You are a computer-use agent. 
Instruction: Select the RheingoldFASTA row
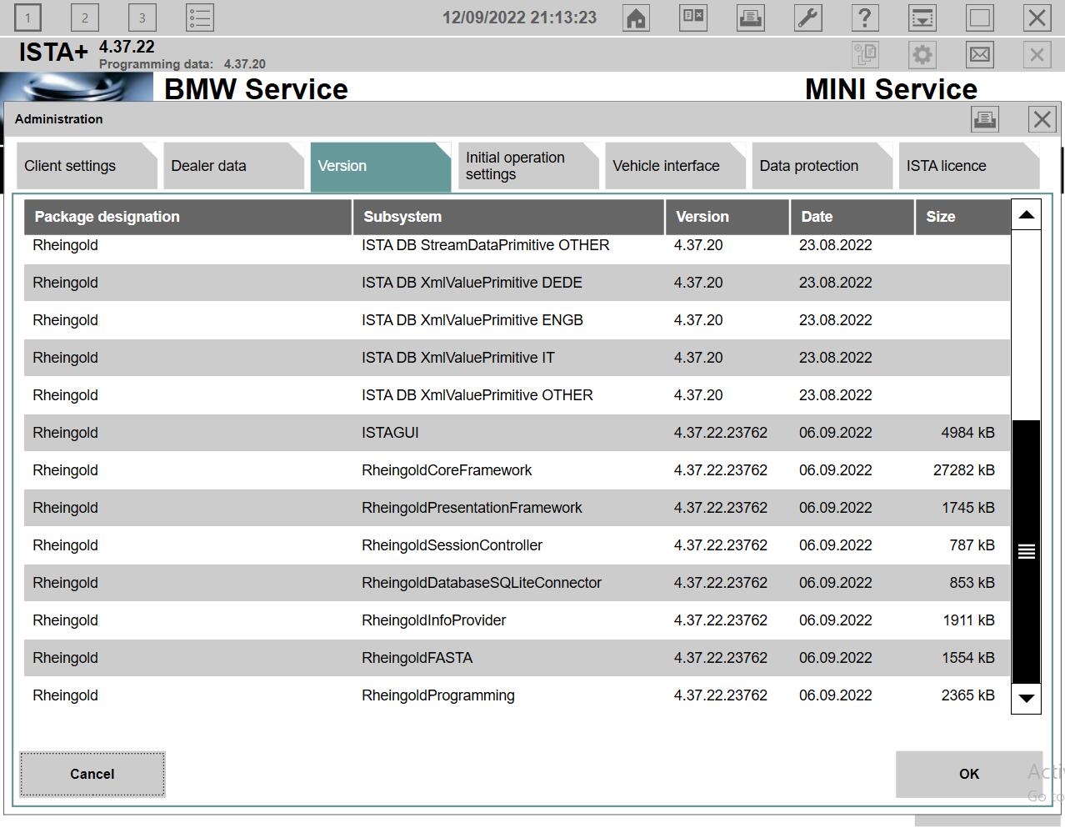tap(517, 658)
